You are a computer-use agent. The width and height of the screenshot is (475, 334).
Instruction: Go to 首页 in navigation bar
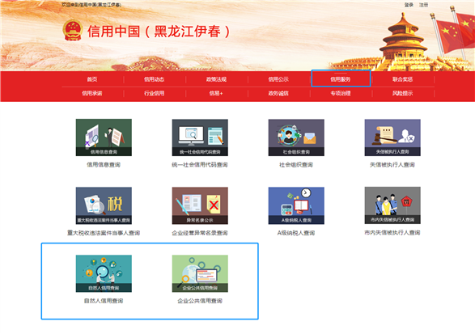point(92,79)
